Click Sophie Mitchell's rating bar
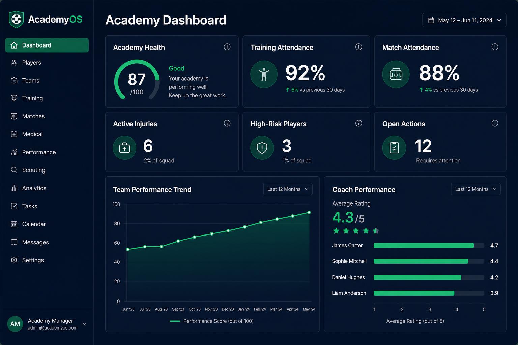Image resolution: width=518 pixels, height=345 pixels. click(429, 261)
